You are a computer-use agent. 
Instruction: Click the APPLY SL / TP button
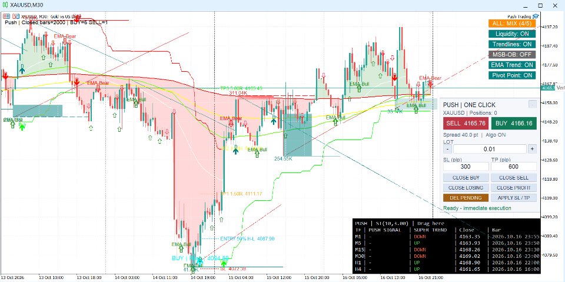(x=514, y=198)
